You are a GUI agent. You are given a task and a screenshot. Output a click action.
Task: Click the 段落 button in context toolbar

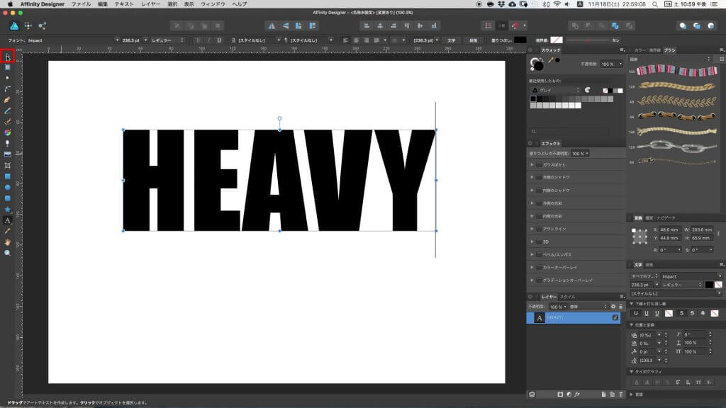[x=473, y=40]
